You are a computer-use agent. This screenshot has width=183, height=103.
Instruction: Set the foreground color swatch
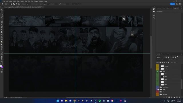click(1, 66)
